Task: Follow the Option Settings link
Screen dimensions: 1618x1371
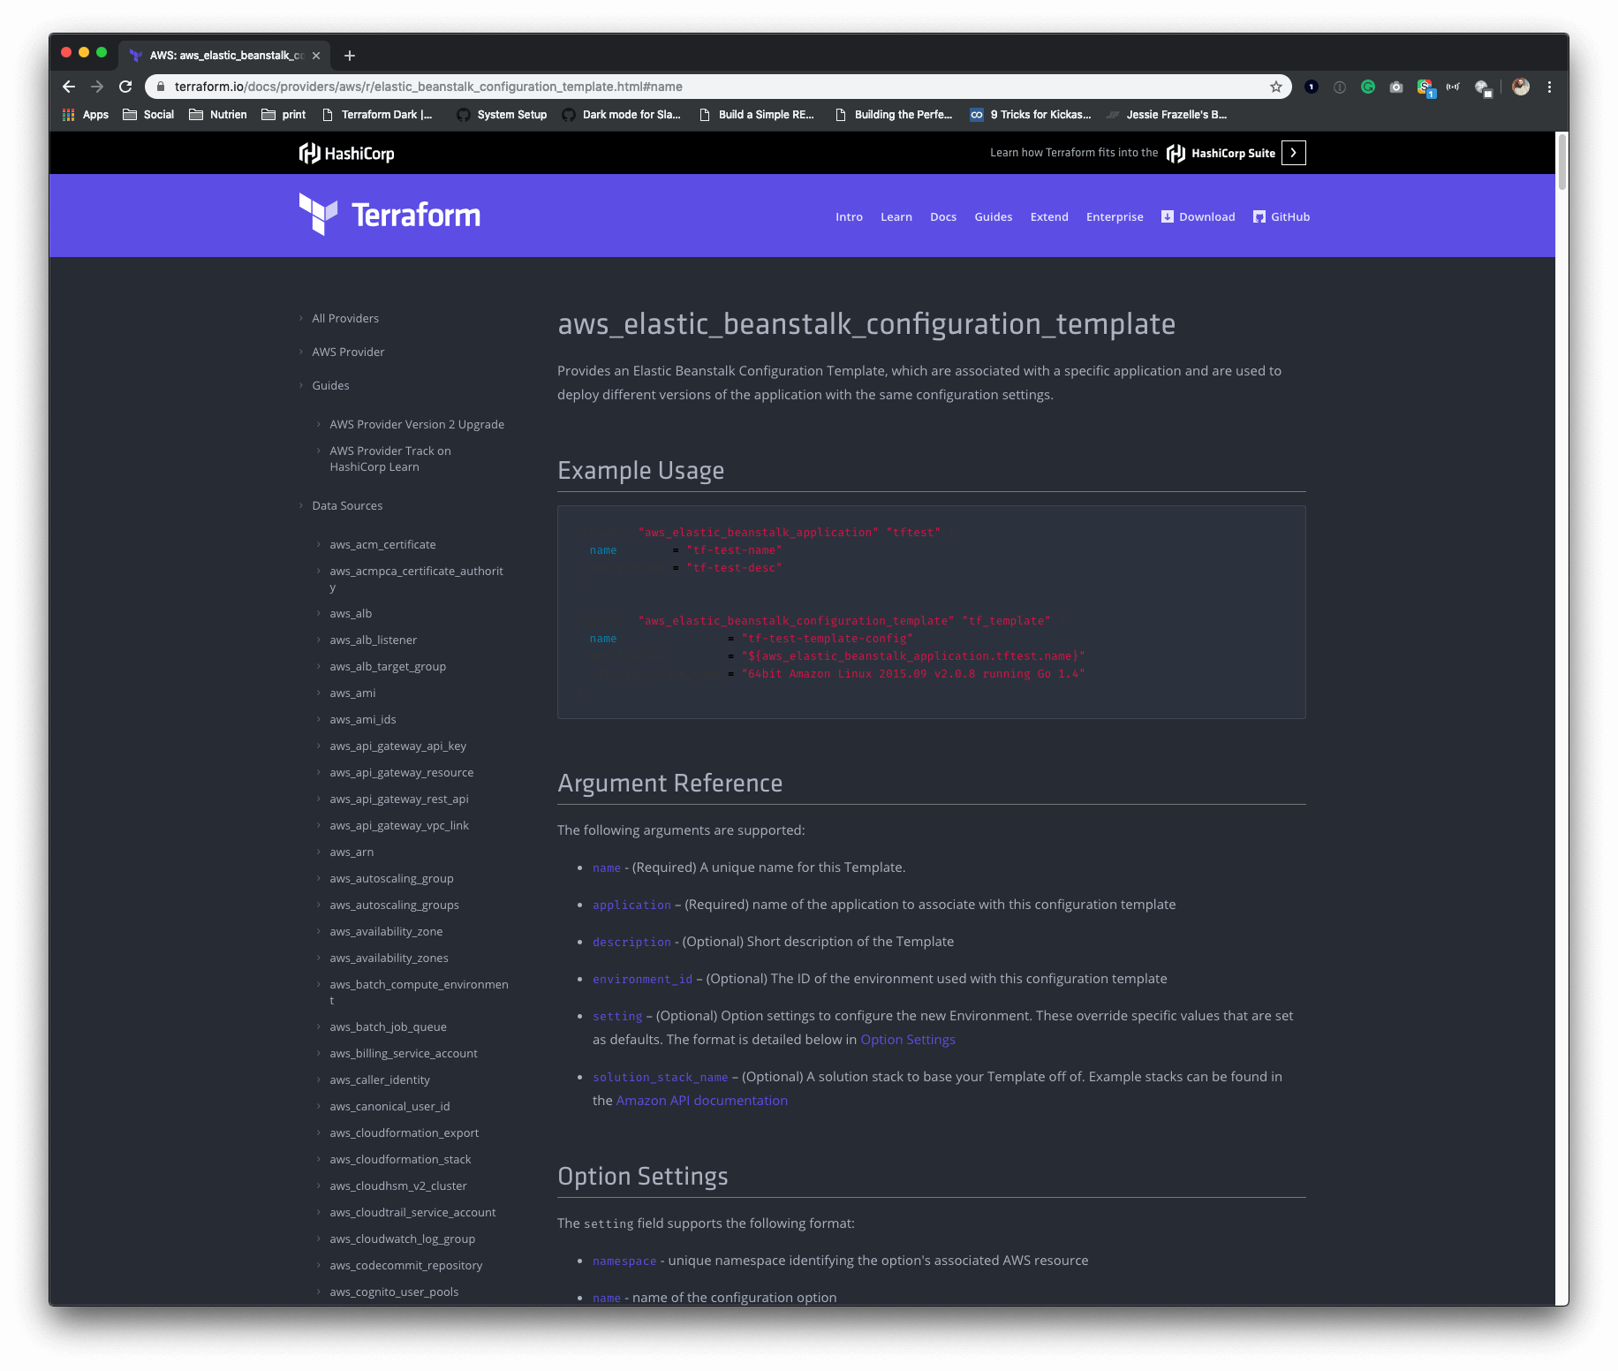Action: pyautogui.click(x=908, y=1039)
